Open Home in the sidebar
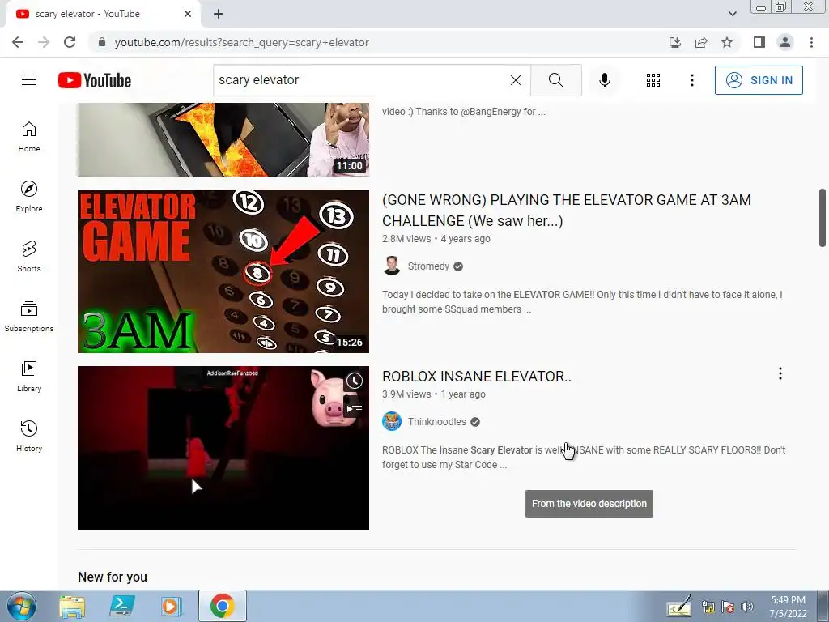The image size is (829, 622). (x=29, y=137)
